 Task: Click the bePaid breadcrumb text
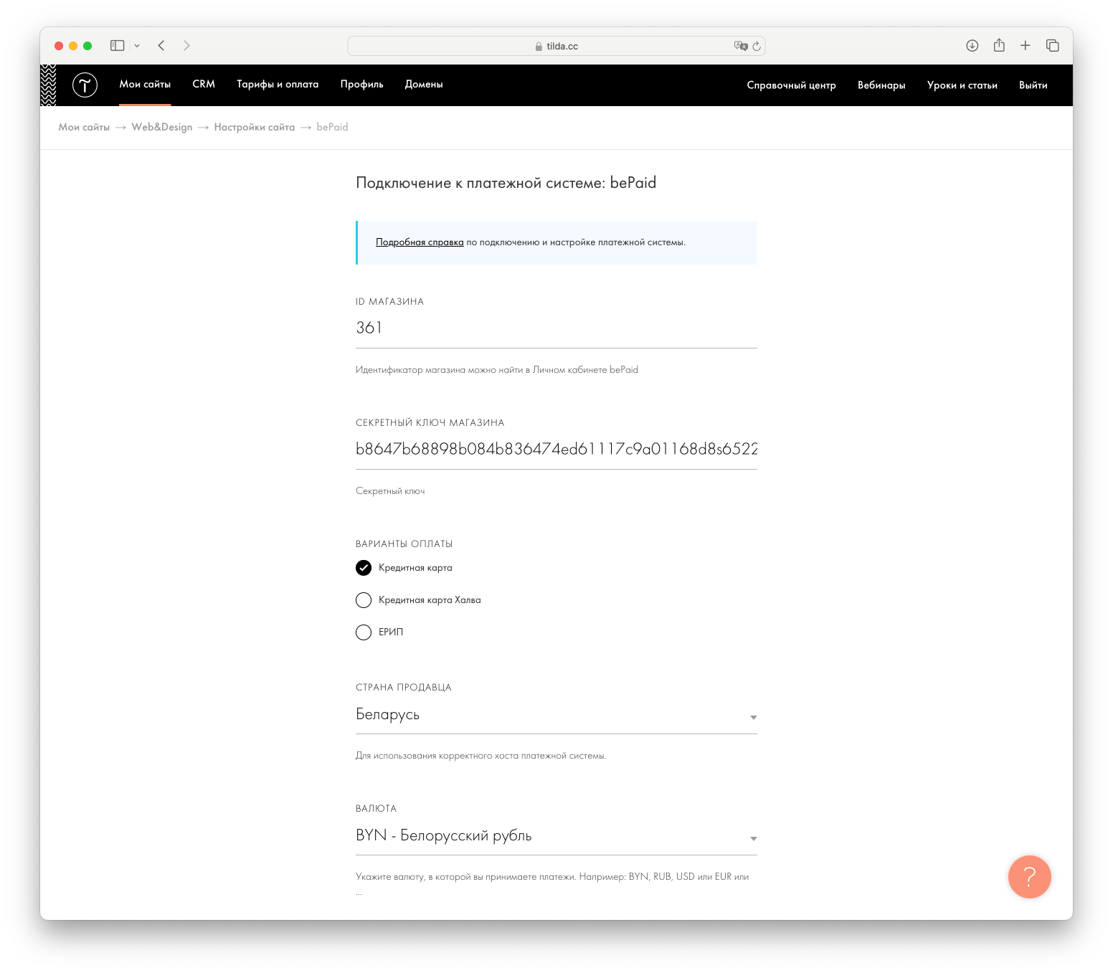coord(332,127)
